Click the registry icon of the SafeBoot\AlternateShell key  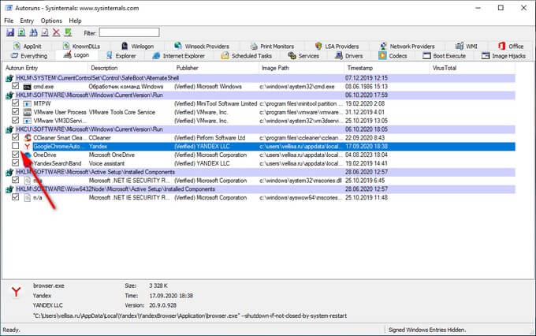[9, 78]
